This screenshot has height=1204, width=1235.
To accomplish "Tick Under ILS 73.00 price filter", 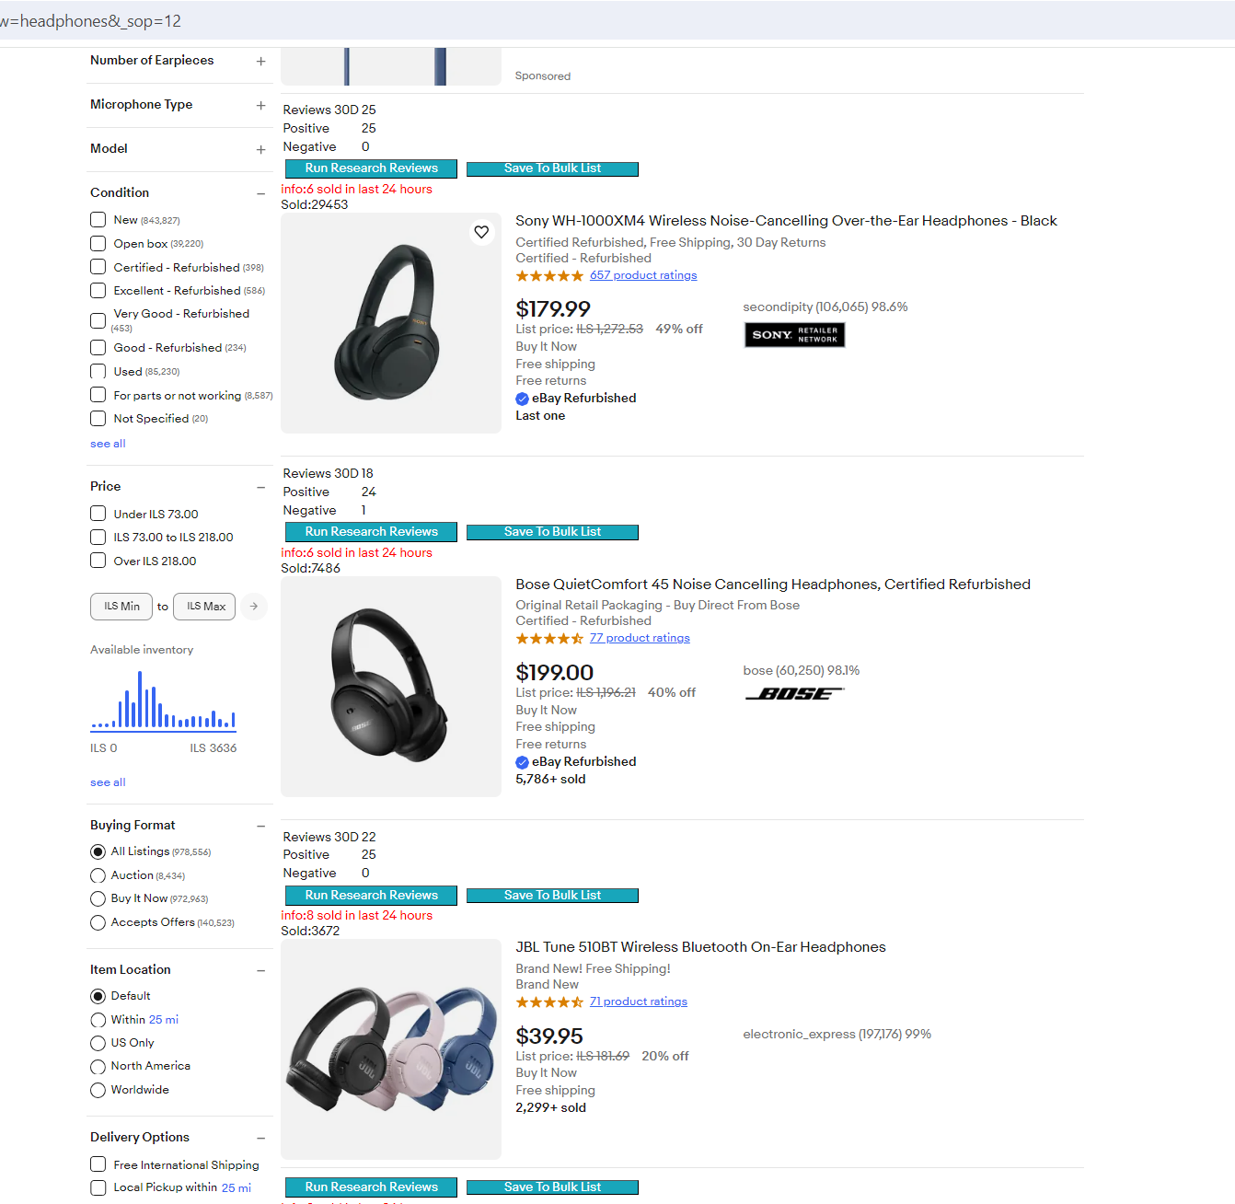I will pos(98,514).
